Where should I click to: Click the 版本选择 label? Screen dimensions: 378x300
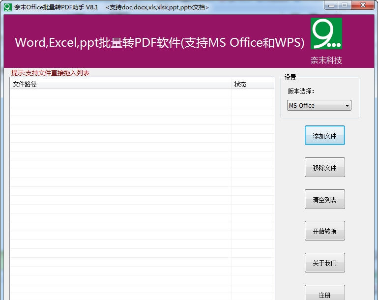click(x=301, y=91)
